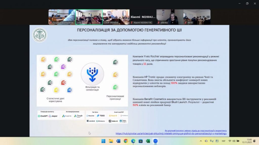
Task: Open Microsoft Edge from the taskbar
Action: [x=133, y=141]
